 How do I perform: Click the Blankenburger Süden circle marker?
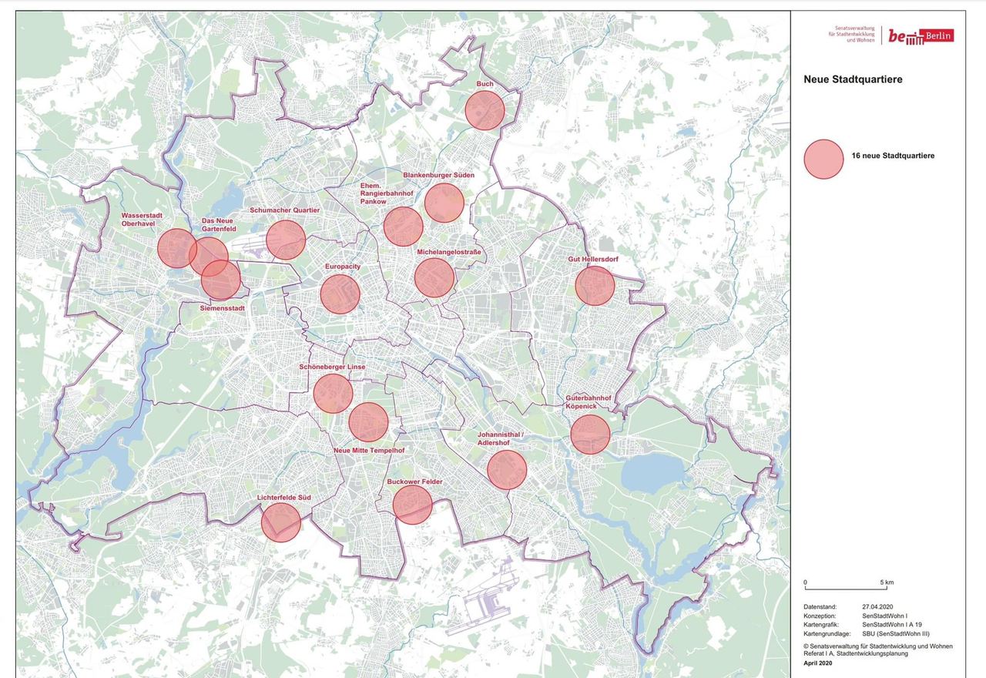click(444, 203)
